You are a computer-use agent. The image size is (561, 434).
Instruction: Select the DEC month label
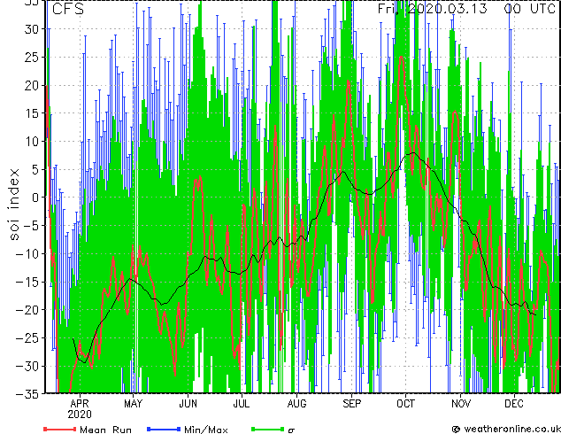click(x=514, y=404)
